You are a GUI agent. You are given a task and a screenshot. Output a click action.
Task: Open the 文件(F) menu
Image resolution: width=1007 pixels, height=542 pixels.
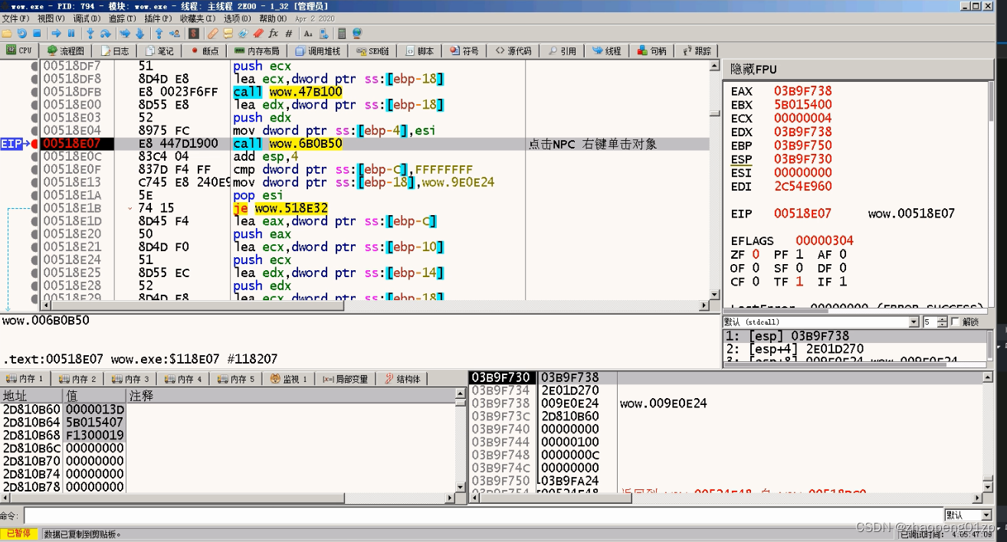(x=15, y=18)
